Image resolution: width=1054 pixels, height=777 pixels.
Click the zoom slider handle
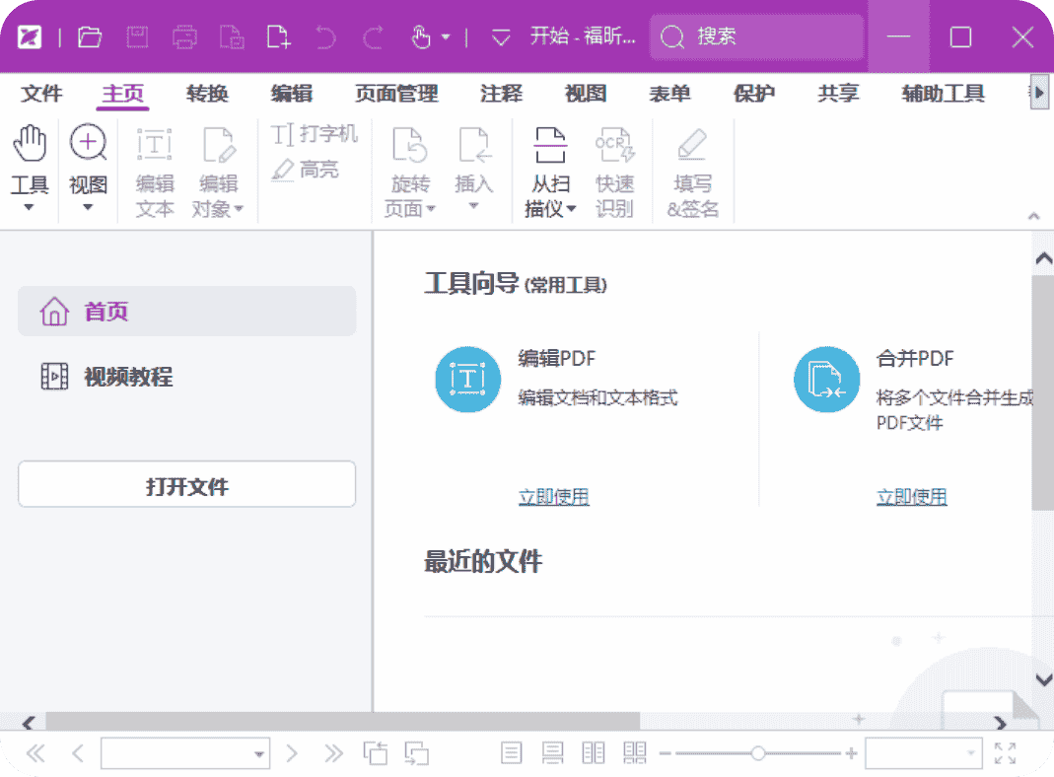click(x=757, y=754)
